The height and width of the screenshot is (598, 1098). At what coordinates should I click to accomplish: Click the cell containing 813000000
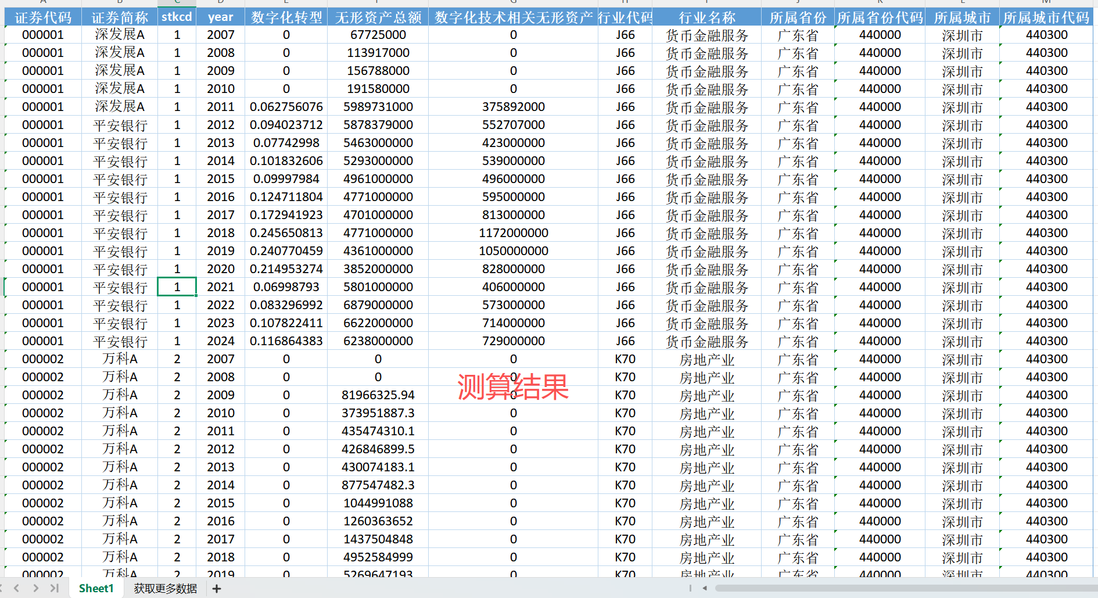(514, 215)
